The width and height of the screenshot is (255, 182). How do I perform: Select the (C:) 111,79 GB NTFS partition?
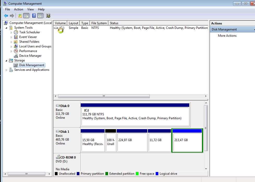[135, 115]
